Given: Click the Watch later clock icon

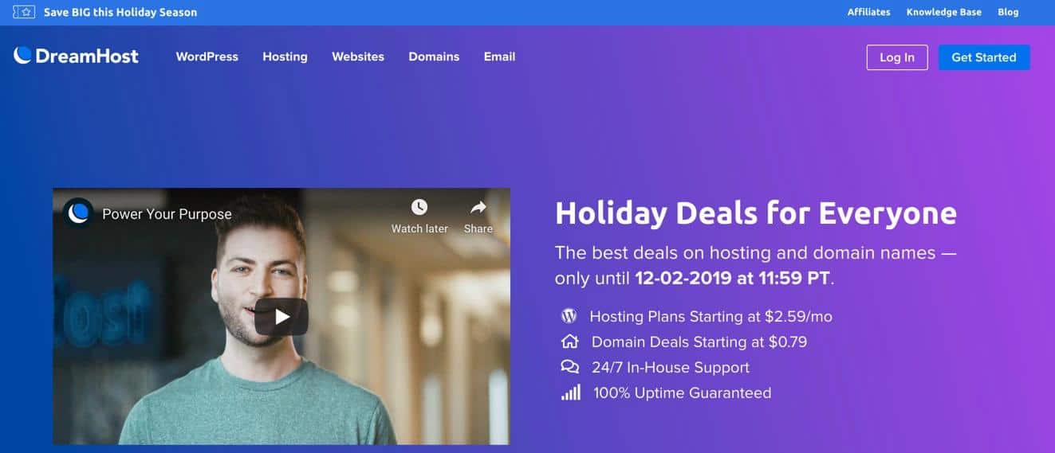Looking at the screenshot, I should point(419,207).
